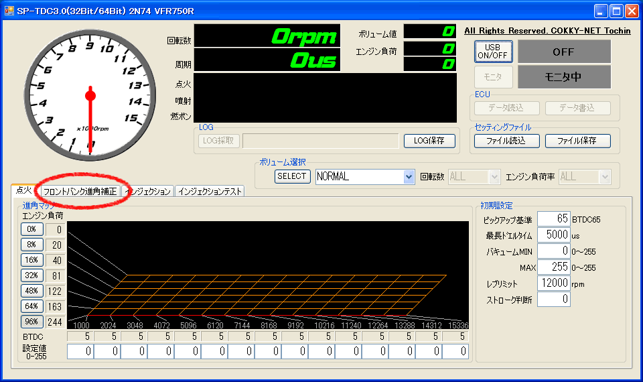The width and height of the screenshot is (643, 382).
Task: Click the ストローク判断 input field
Action: pyautogui.click(x=553, y=300)
